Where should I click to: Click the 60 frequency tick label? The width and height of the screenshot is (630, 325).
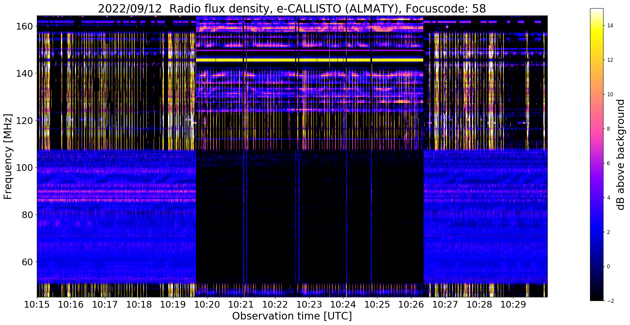pyautogui.click(x=28, y=262)
